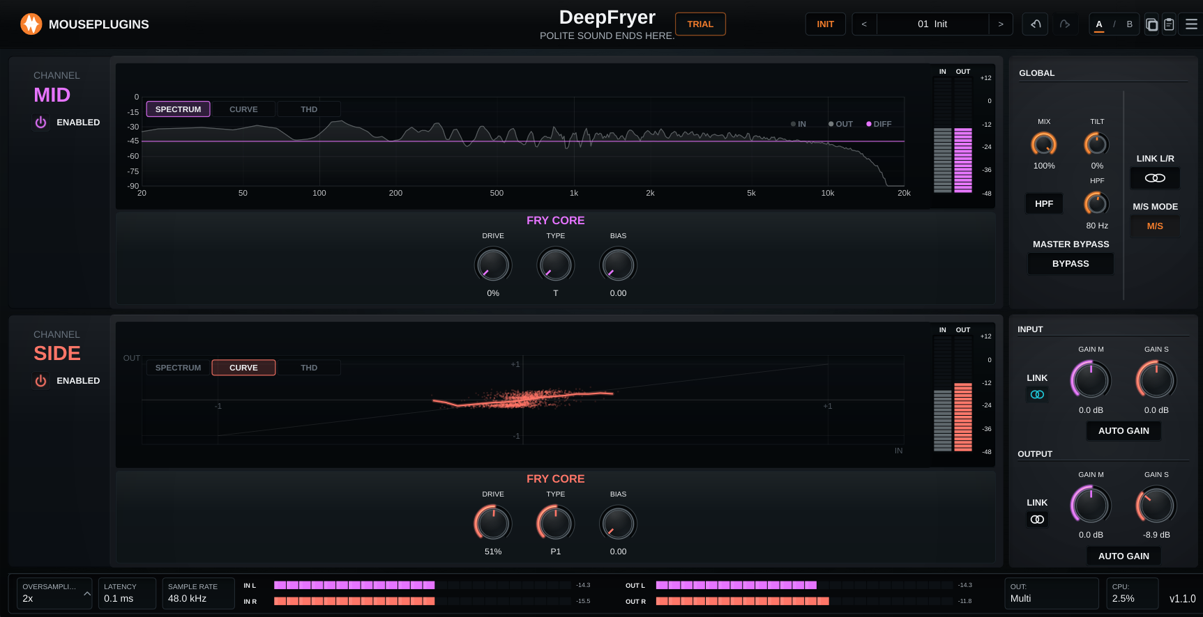Paste the A/B state from clipboard
The height and width of the screenshot is (617, 1203).
tap(1170, 24)
